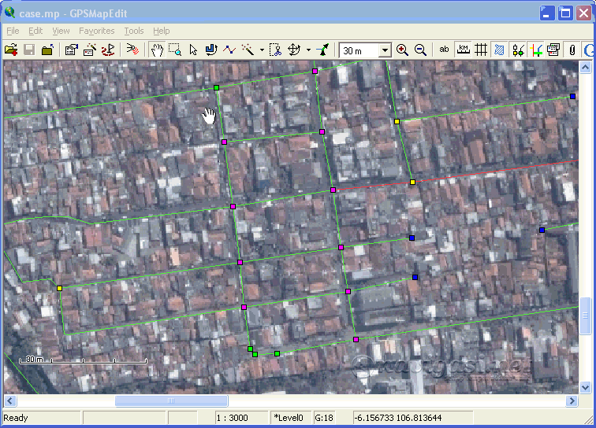Click the horizontal scrollbar thumb
The height and width of the screenshot is (428, 596).
tap(171, 400)
